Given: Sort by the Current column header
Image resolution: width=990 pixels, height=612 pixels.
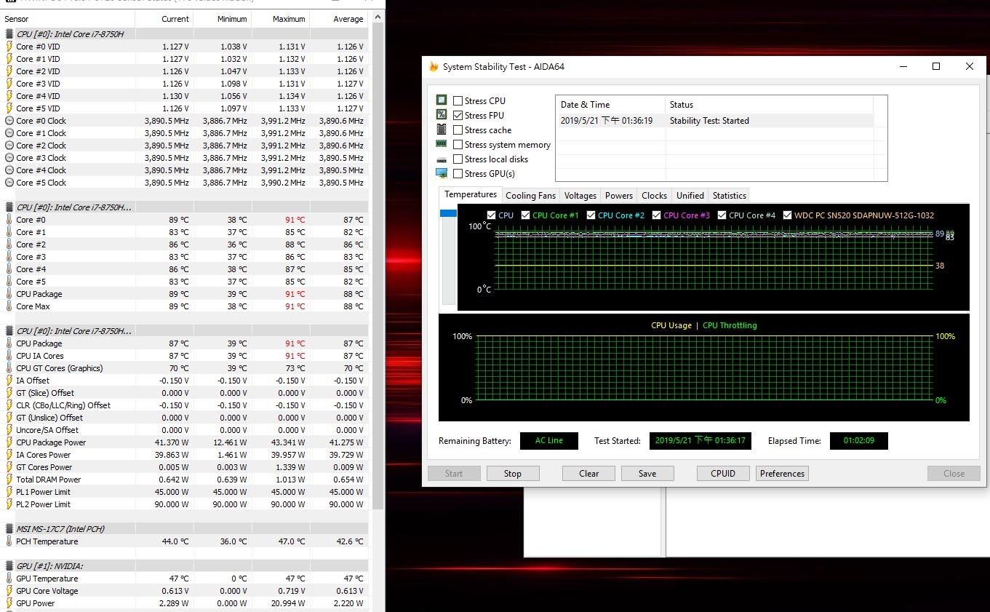Looking at the screenshot, I should (x=164, y=19).
